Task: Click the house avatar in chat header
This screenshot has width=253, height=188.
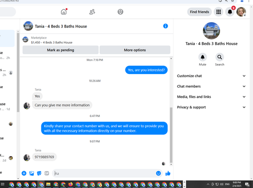Action: tap(28, 26)
